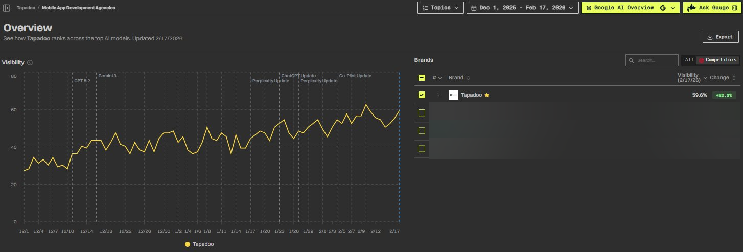Go to the Tapadoo breadcrumb link
Viewport: 743px width, 252px height.
point(26,8)
